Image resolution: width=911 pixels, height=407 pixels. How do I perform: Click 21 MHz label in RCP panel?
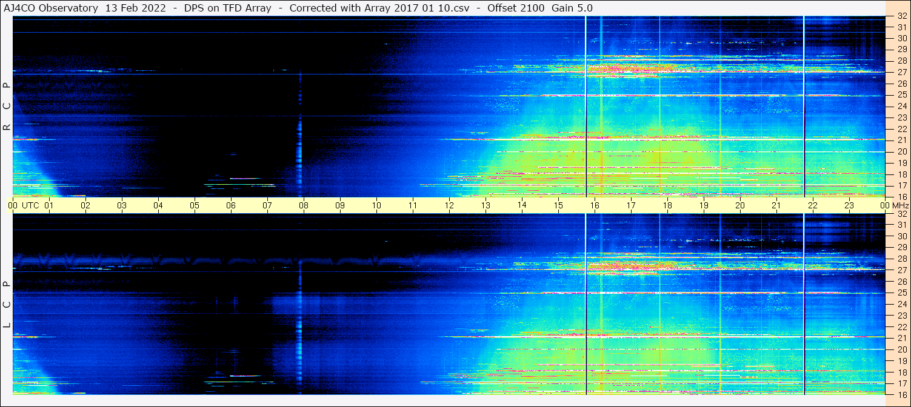901,141
